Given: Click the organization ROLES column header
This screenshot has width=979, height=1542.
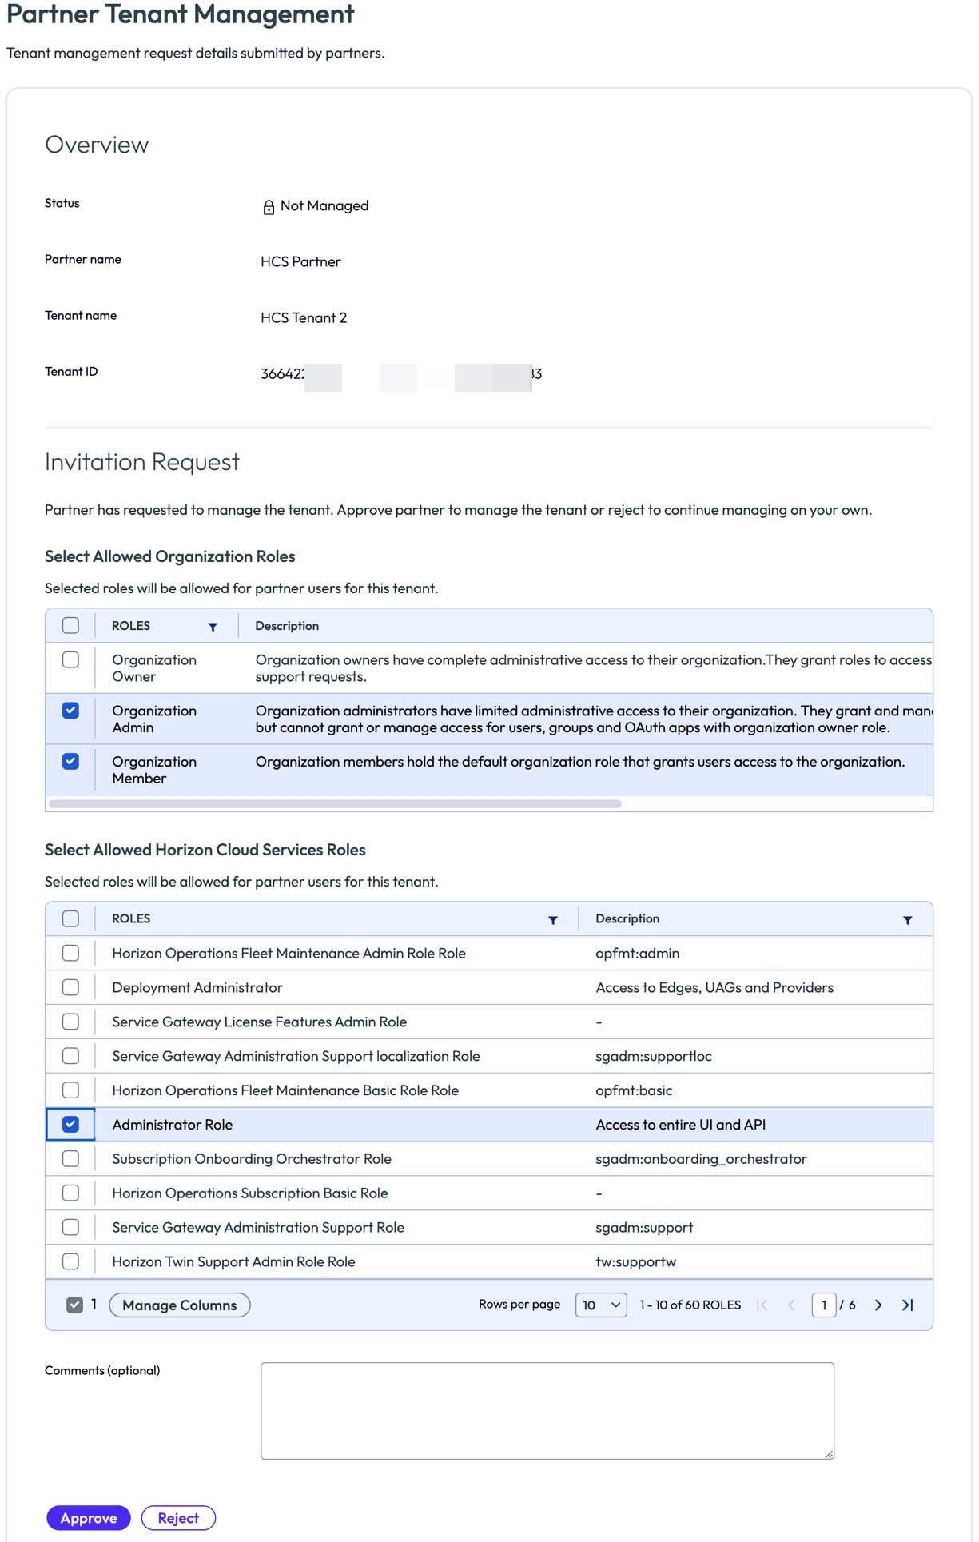Looking at the screenshot, I should click(131, 626).
